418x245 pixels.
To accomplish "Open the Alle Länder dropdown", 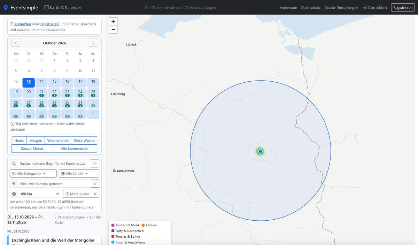I will click(x=79, y=173).
